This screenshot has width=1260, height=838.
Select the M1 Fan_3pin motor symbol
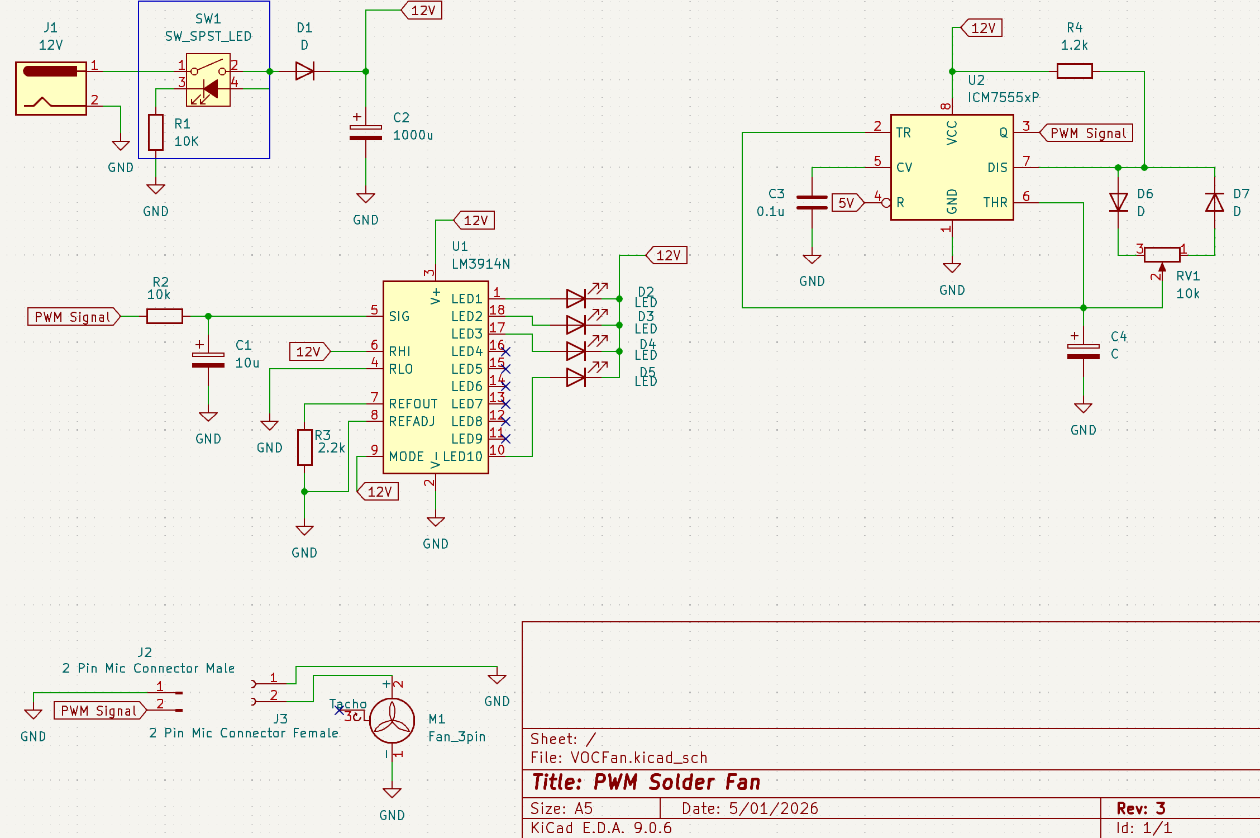392,721
